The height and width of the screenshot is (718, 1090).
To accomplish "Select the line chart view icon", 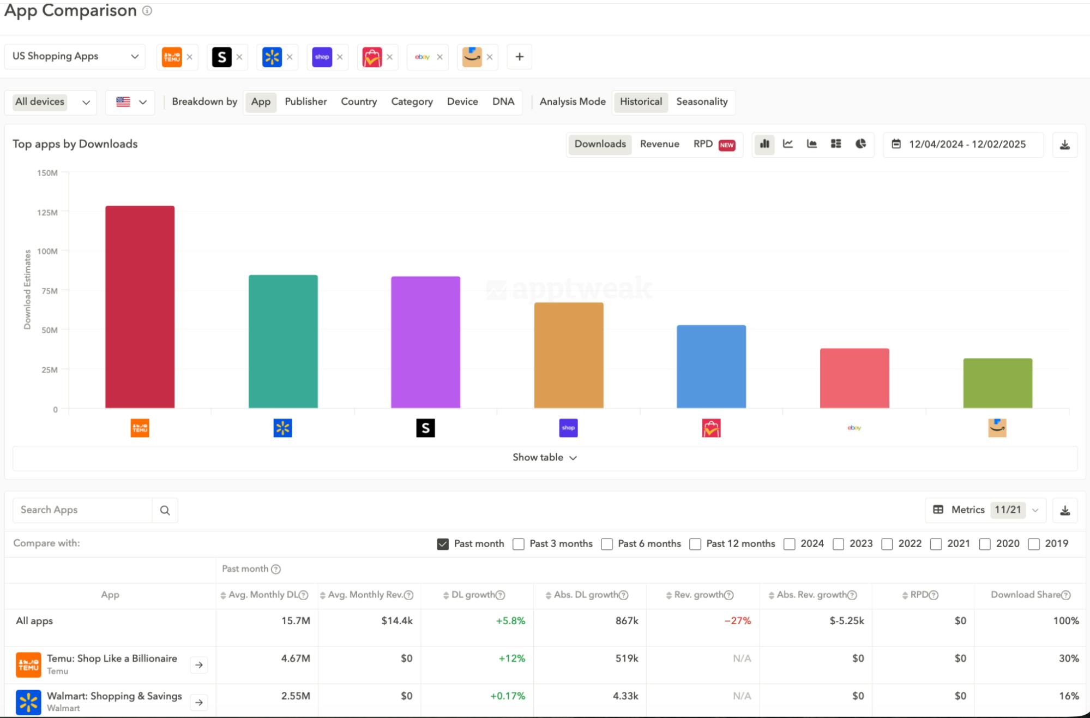I will (788, 145).
